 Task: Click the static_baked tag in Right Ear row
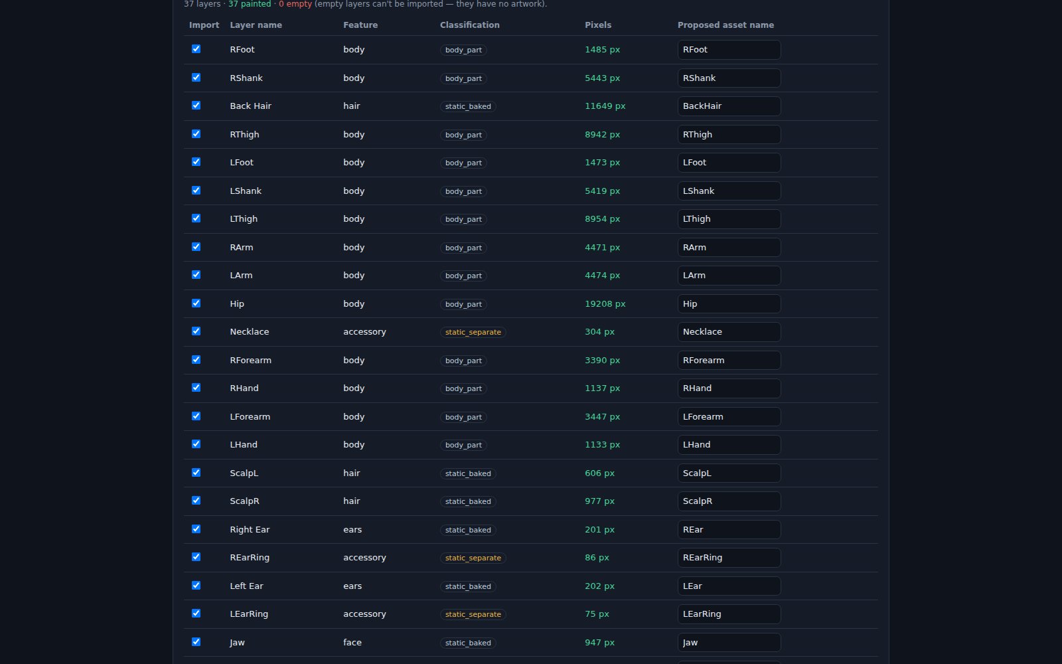click(468, 530)
